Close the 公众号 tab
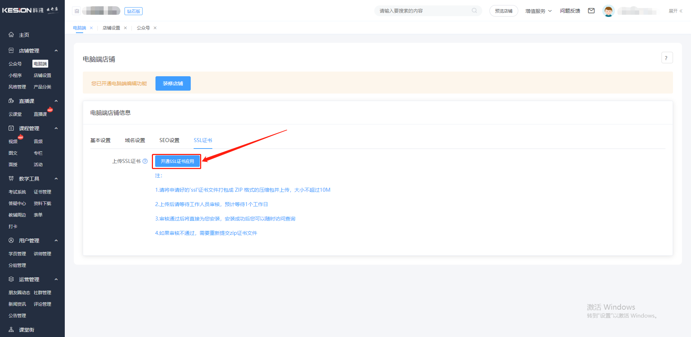The height and width of the screenshot is (337, 691). (155, 28)
